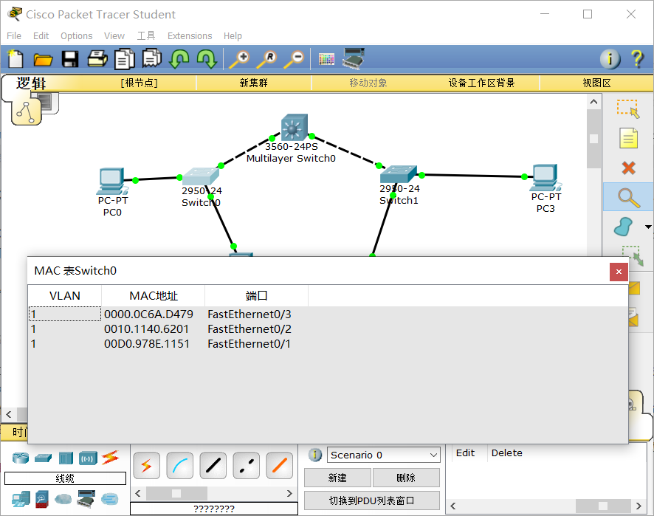Click the Undo green arrow icon
This screenshot has width=654, height=516.
click(x=179, y=59)
